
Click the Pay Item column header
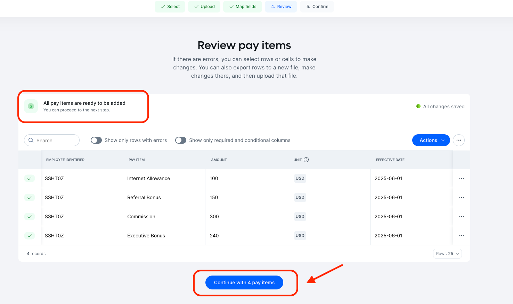pyautogui.click(x=137, y=160)
